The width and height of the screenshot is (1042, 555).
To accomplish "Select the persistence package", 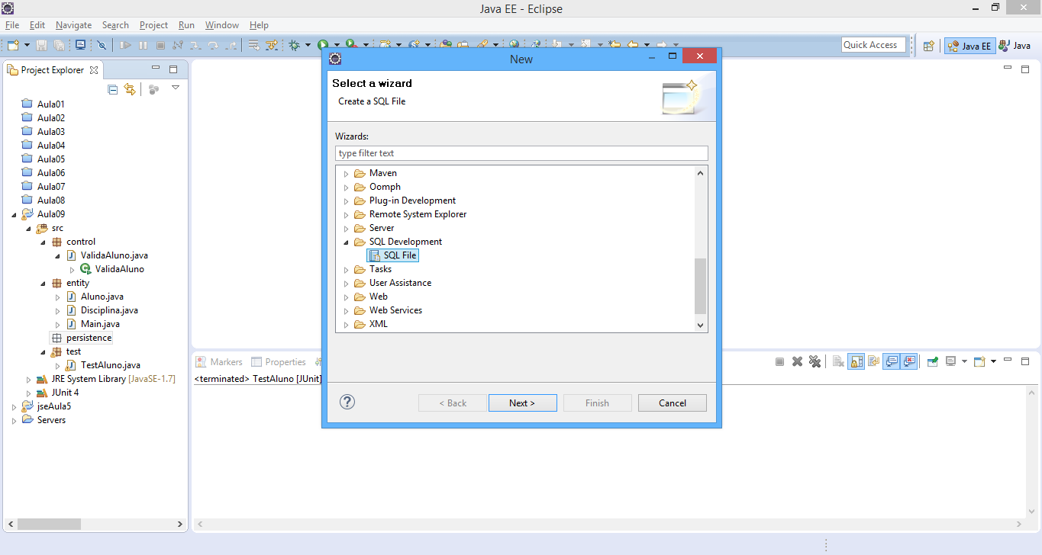I will (81, 338).
